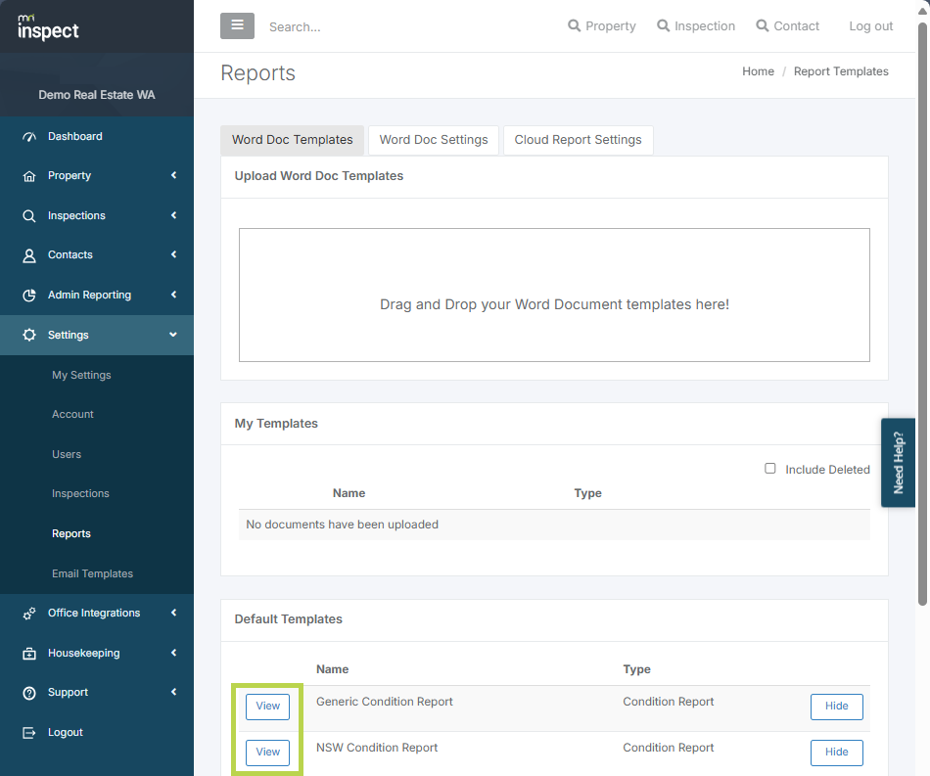930x776 pixels.
Task: Click the MRI Inspect logo
Action: [x=48, y=27]
